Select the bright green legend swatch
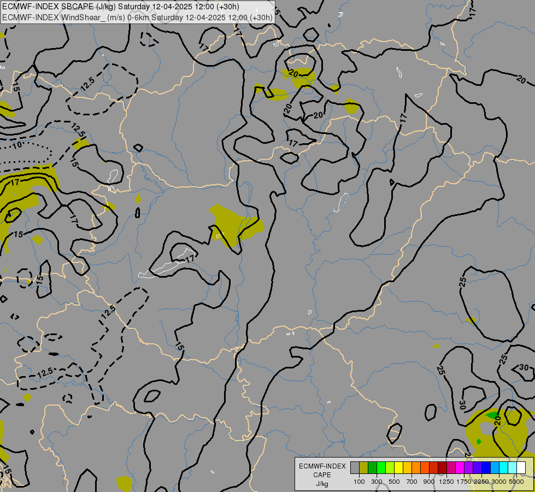 click(381, 467)
